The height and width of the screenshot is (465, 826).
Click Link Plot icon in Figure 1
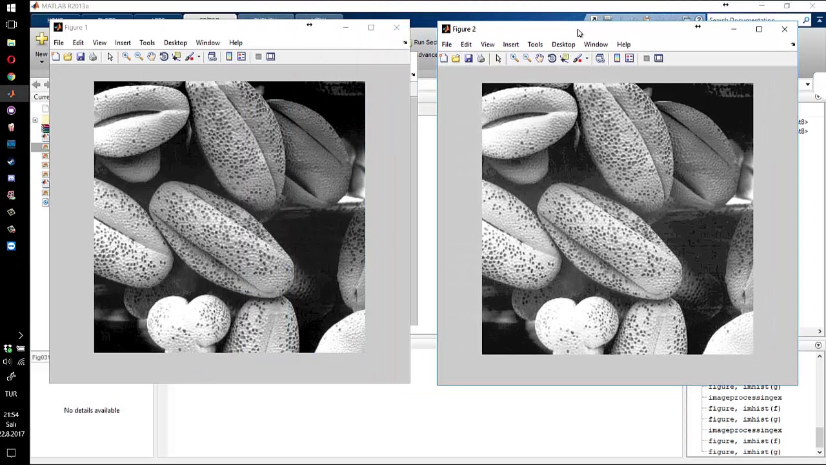point(212,57)
